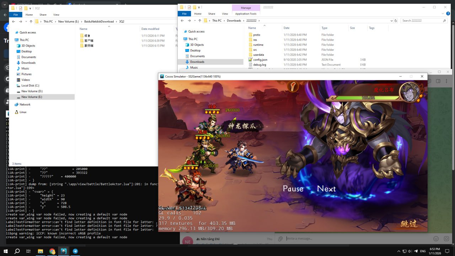Open the View tab in 3Q2 window

tap(56, 15)
